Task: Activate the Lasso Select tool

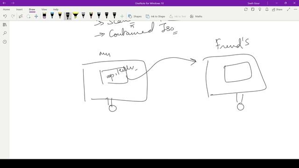Action: pyautogui.click(x=28, y=16)
